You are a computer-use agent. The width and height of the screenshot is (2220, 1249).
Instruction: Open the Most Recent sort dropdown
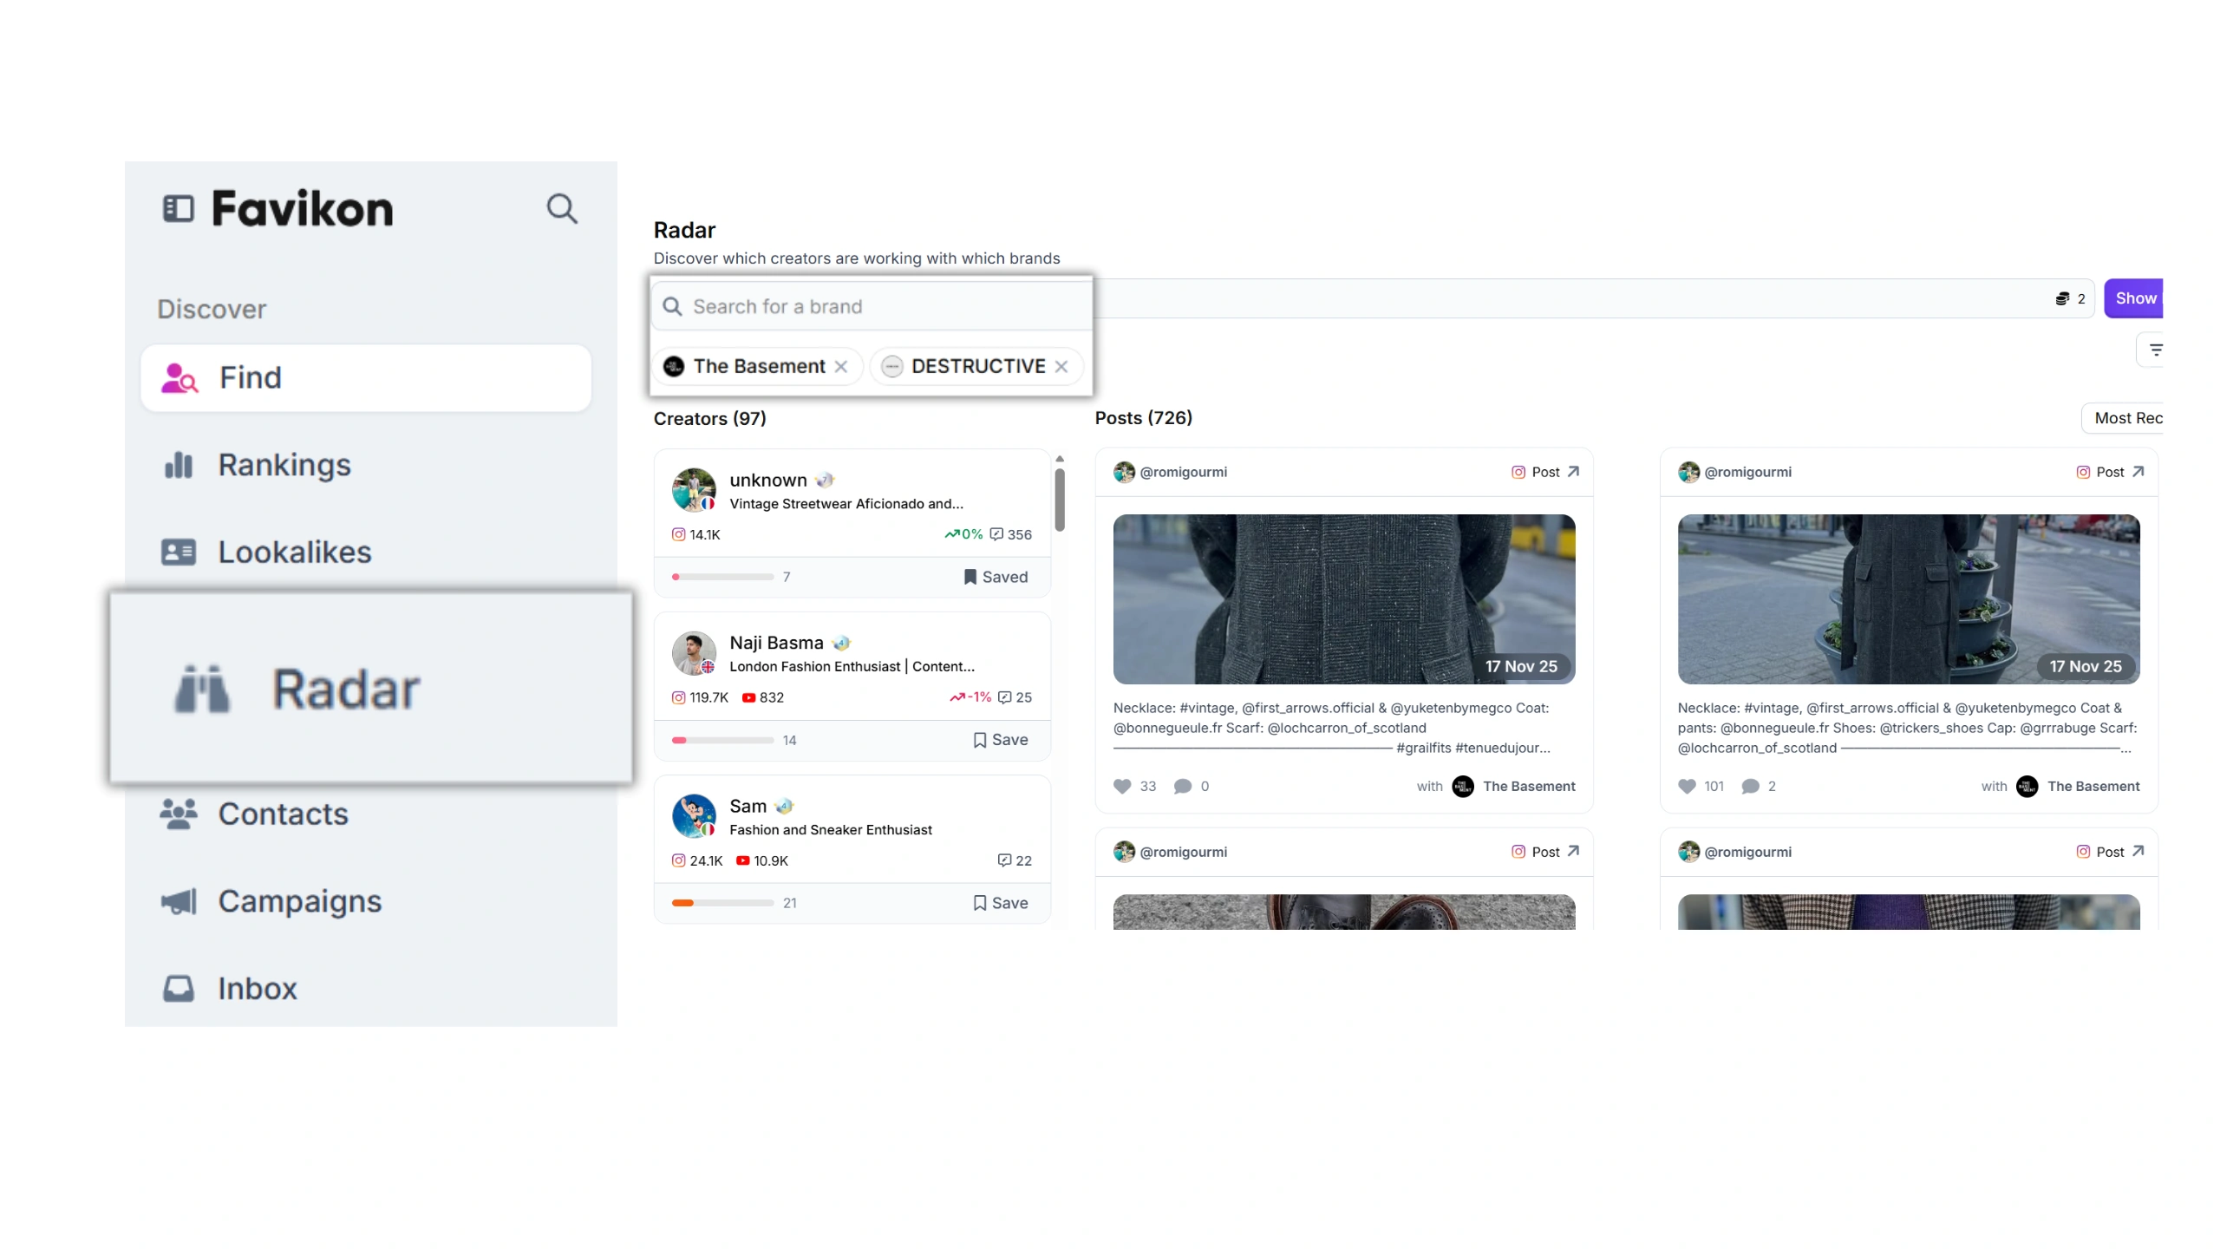(x=2126, y=418)
